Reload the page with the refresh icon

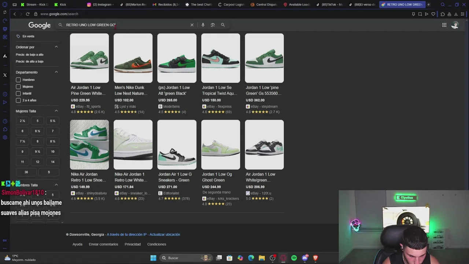27,14
